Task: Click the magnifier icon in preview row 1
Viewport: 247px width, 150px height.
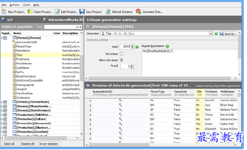Action: point(120,100)
